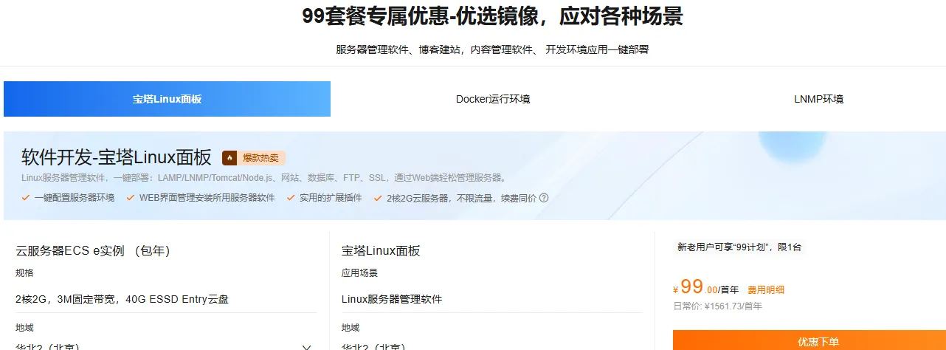946x350 pixels.
Task: Click the 99套餐专属优惠 page headline
Action: [x=492, y=16]
